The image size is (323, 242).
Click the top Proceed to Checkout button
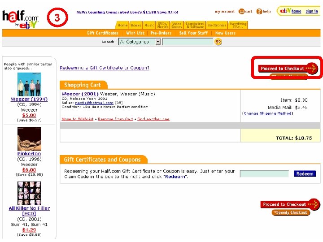[x=288, y=68]
